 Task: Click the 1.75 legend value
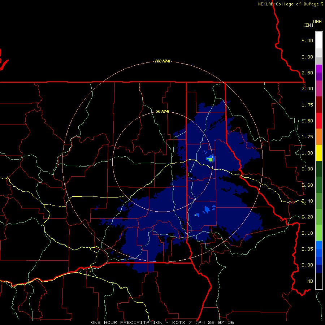[307, 105]
